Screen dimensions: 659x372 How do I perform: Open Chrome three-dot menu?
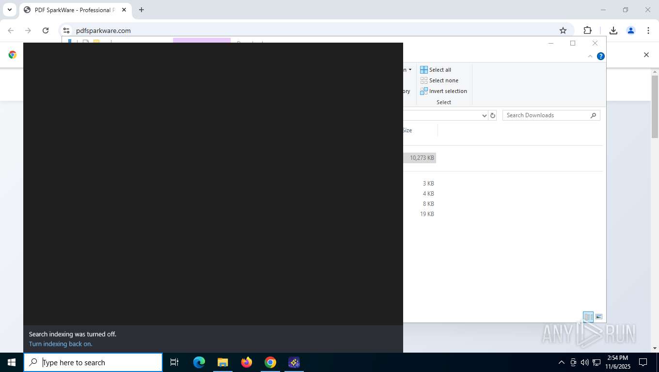[x=648, y=31]
